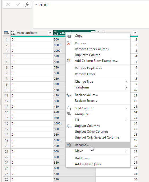Click row number 26 header
This screenshot has height=182, width=149.
7,179
